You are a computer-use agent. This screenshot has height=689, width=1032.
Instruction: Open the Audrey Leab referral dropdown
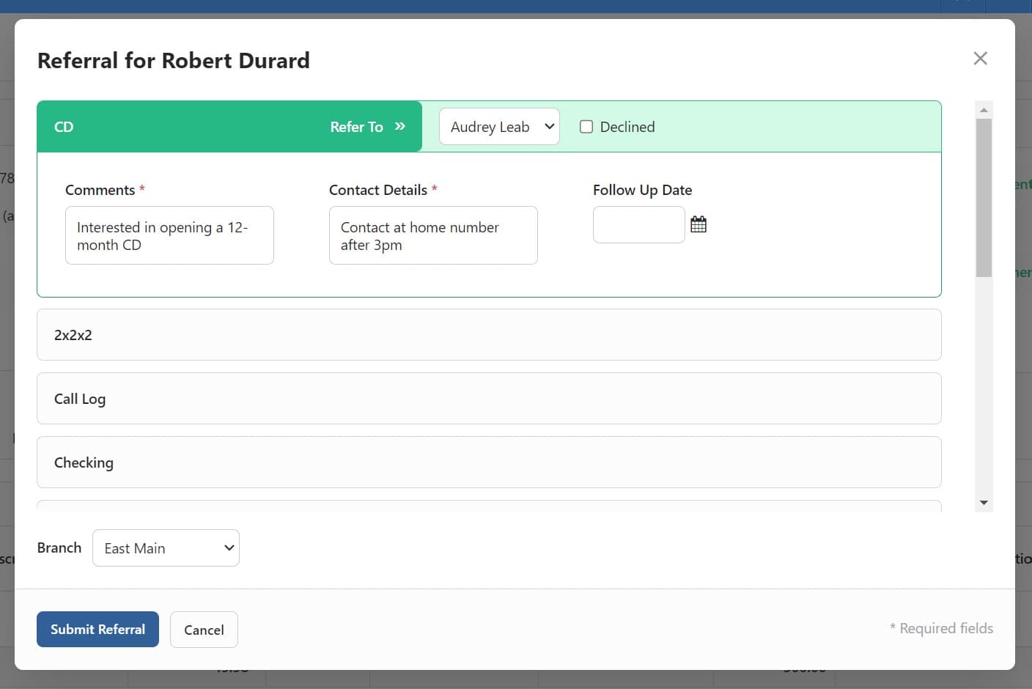[499, 127]
